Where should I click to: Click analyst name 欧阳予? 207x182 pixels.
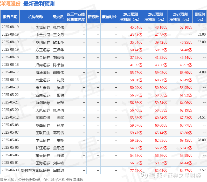click(58, 42)
